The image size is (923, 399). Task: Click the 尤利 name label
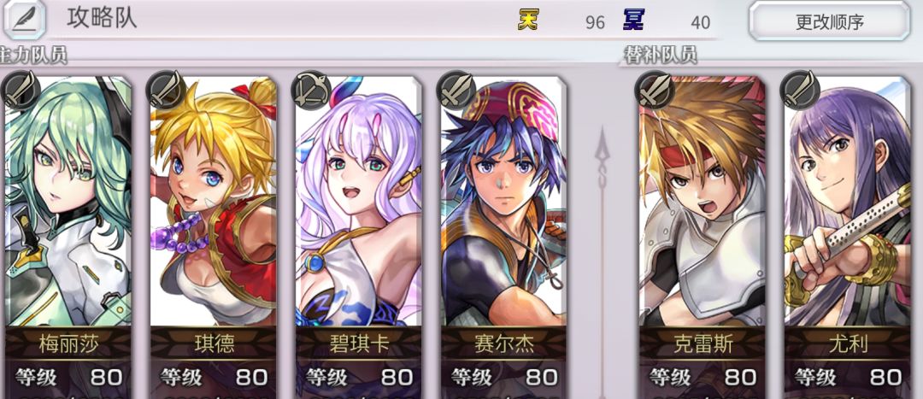point(849,344)
